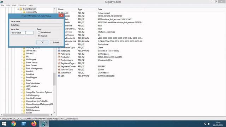Cancel the Edit DWORD dialog
Screen dimensions: 226x127
pos(56,42)
